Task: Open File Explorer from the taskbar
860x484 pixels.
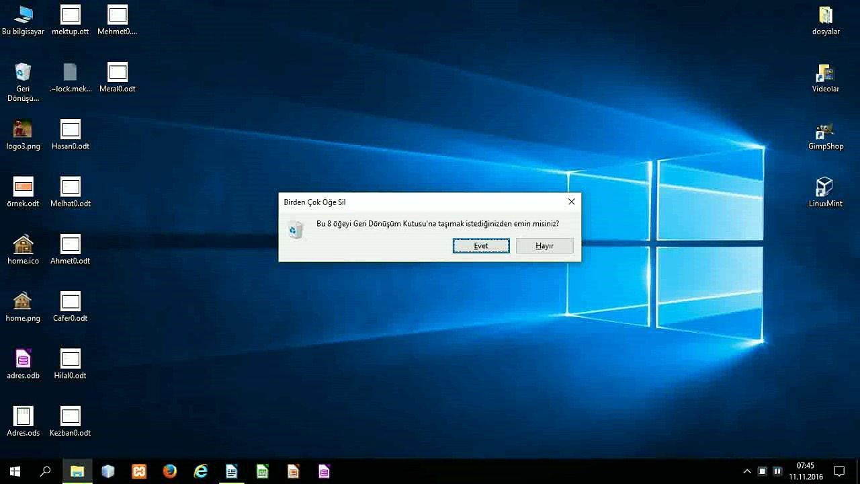Action: pyautogui.click(x=77, y=471)
